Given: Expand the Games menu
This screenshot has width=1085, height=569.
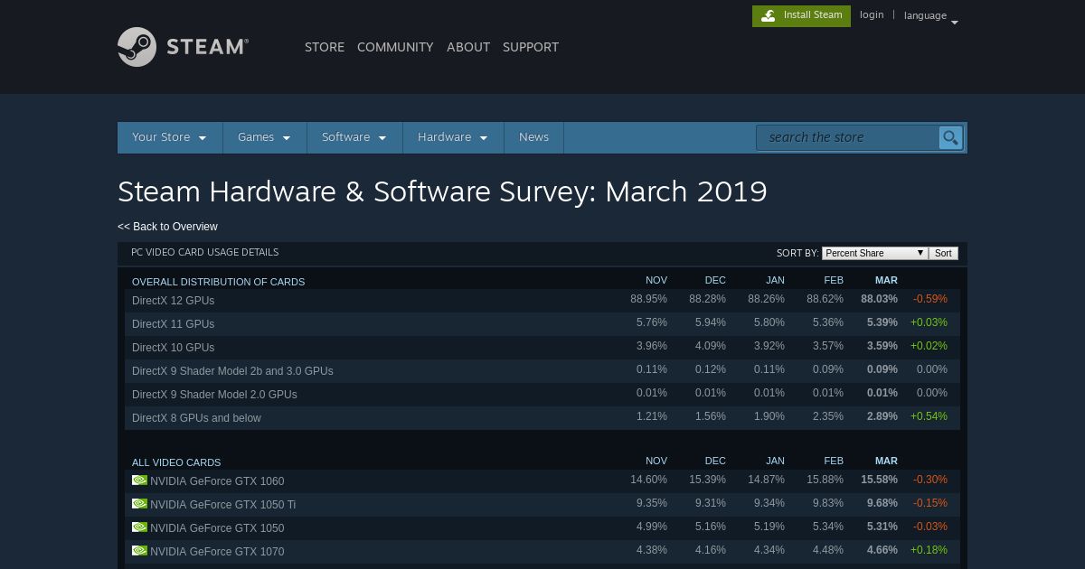Looking at the screenshot, I should (265, 137).
